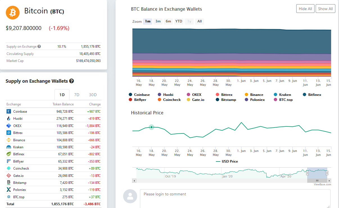Viewport: 339px width, 208px height.
Task: Switch to the 7D tab
Action: tap(77, 95)
